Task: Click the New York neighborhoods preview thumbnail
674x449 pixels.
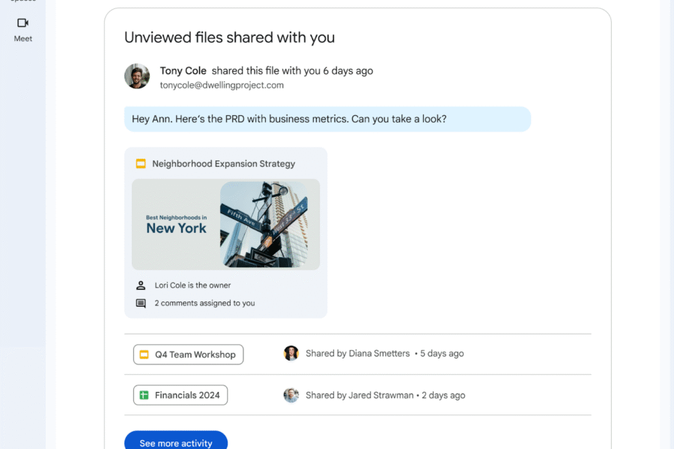Action: click(225, 224)
